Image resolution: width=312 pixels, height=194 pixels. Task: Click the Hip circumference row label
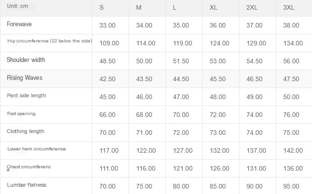click(x=50, y=41)
